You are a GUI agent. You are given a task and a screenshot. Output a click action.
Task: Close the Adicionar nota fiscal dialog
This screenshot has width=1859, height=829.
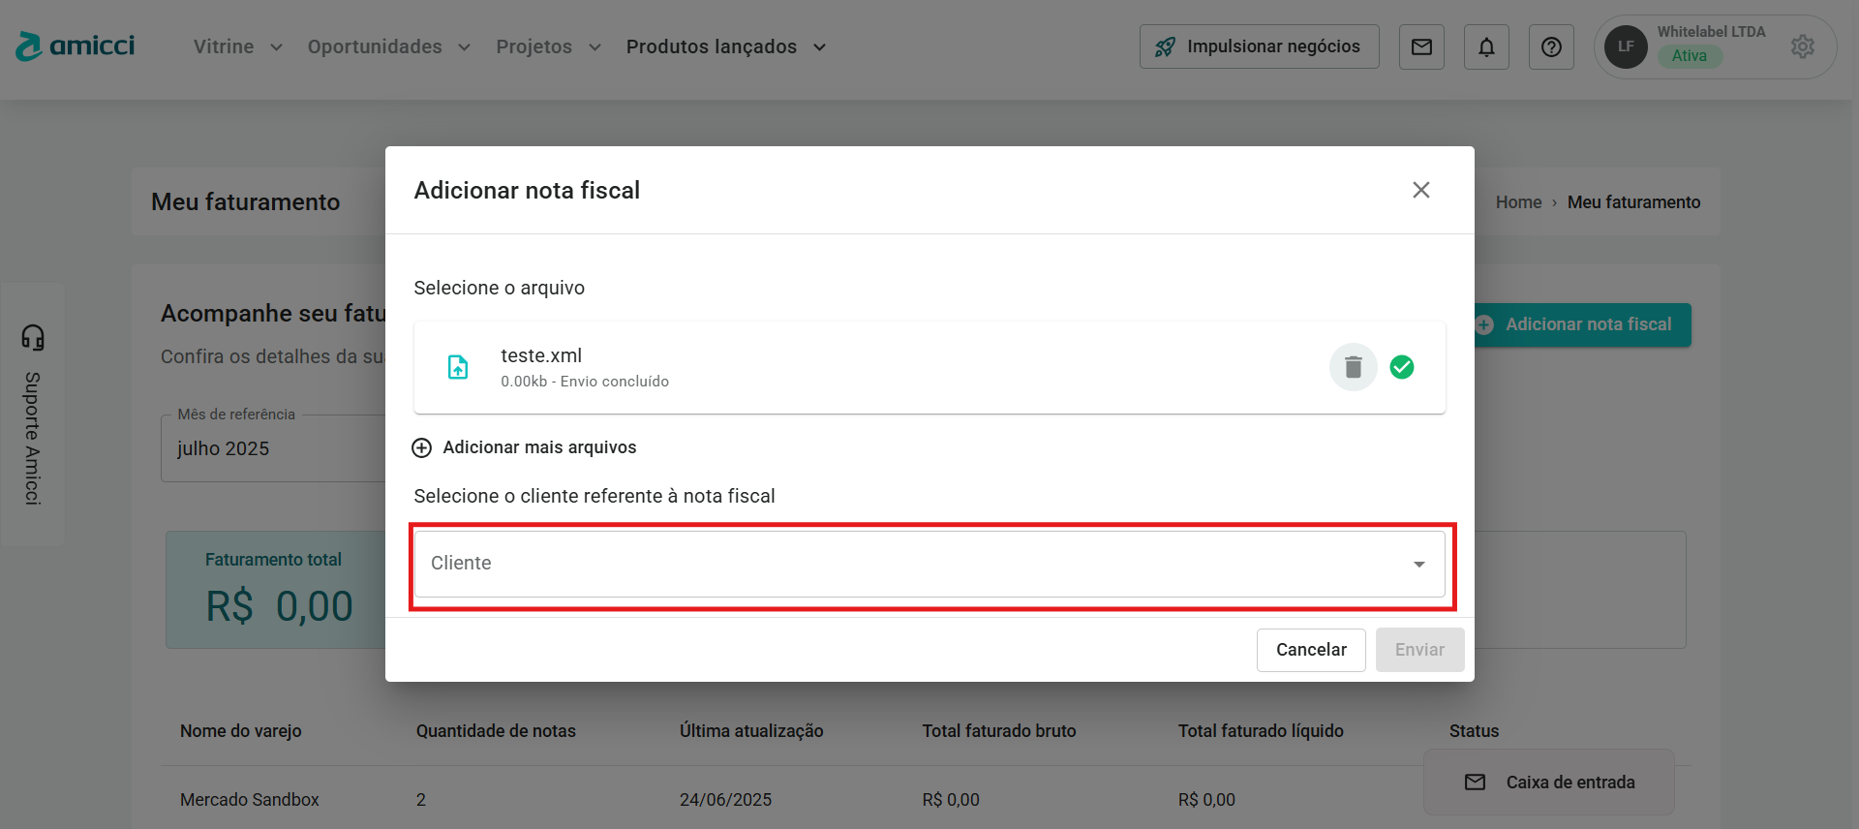[x=1420, y=190]
